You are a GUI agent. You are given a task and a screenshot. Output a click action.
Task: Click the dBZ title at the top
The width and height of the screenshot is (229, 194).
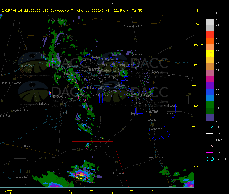point(114,4)
